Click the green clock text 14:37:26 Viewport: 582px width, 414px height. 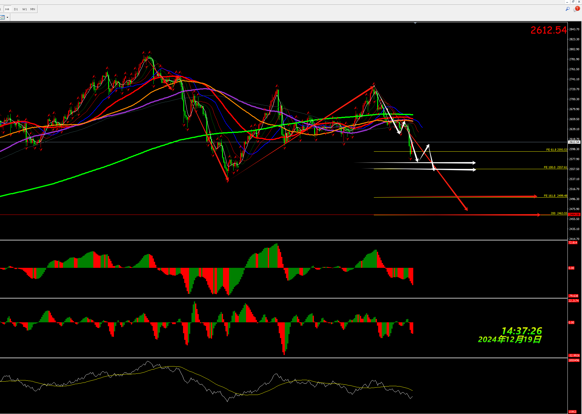pyautogui.click(x=521, y=331)
